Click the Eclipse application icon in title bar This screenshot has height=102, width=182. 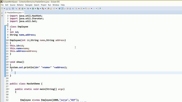point(1,2)
